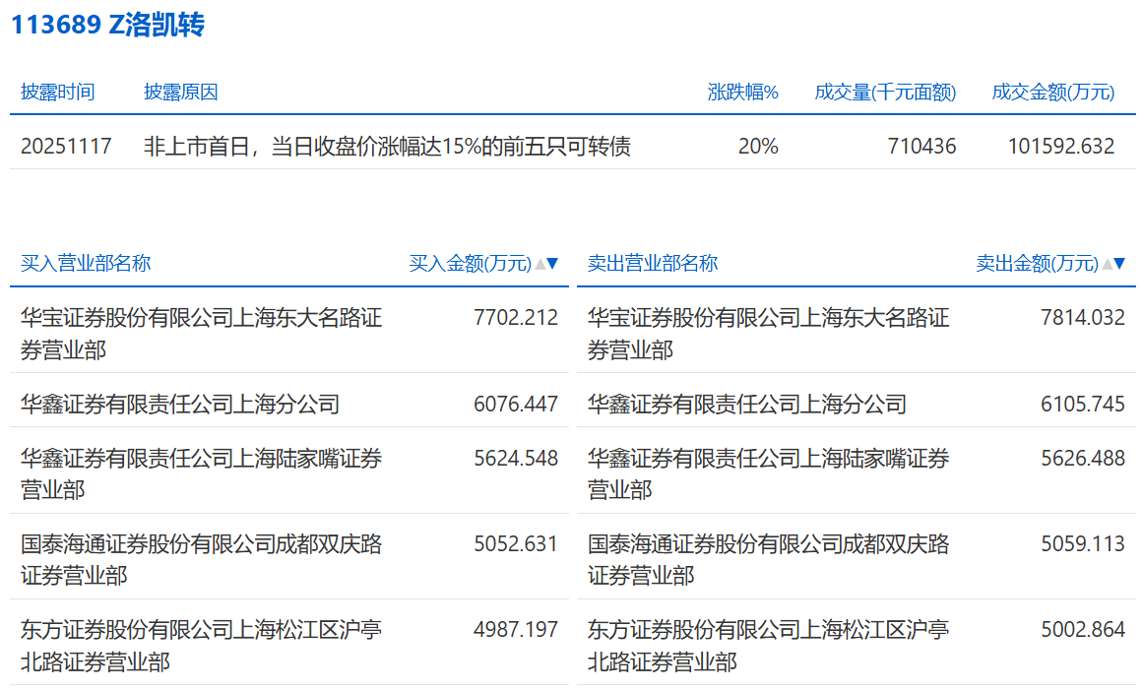This screenshot has width=1143, height=691.
Task: Click ascending sort arrow beside 买入金额
Action: (540, 264)
